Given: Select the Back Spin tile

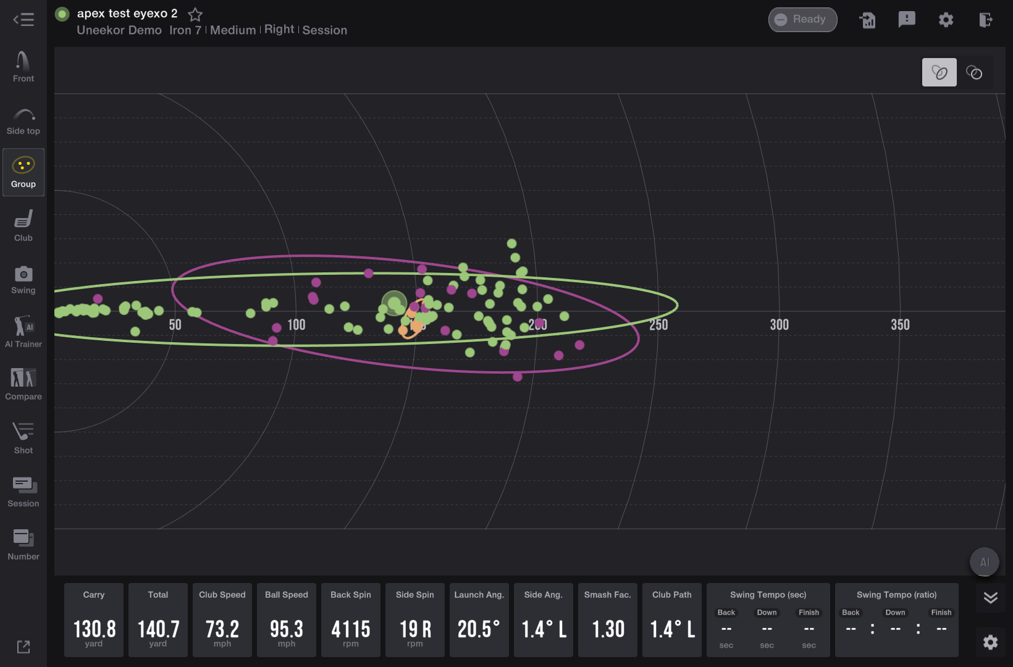Looking at the screenshot, I should coord(351,619).
